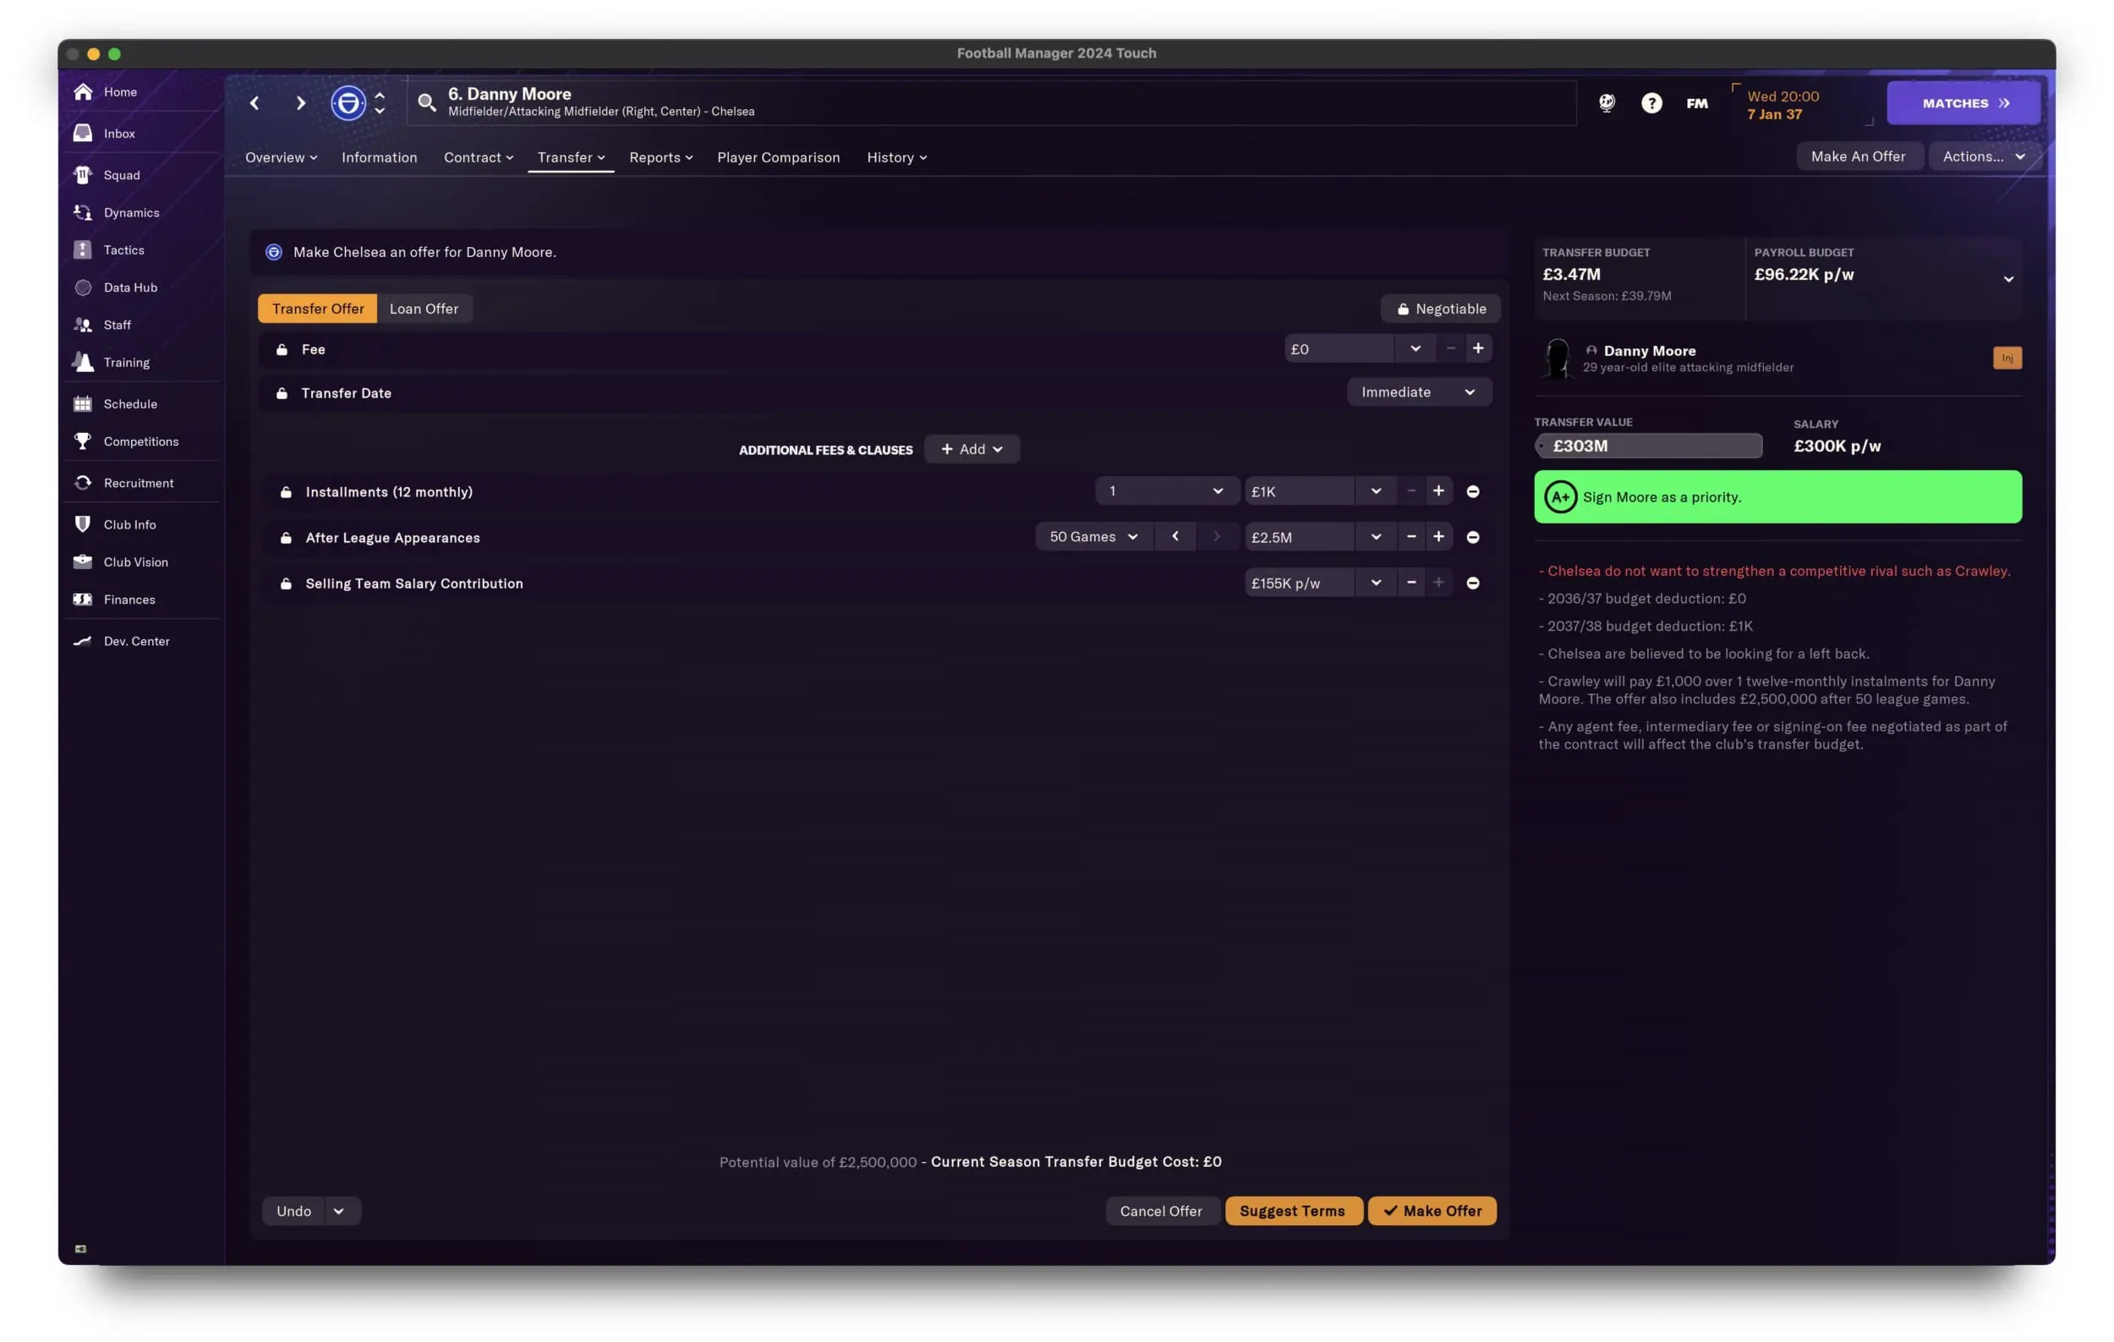Open the Contract menu tab
The width and height of the screenshot is (2114, 1342).
tap(479, 157)
